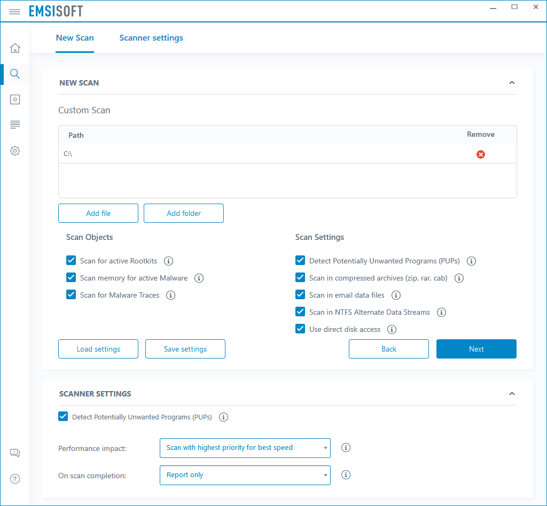547x506 pixels.
Task: Show info for Scan for active Rootkits
Action: [168, 261]
